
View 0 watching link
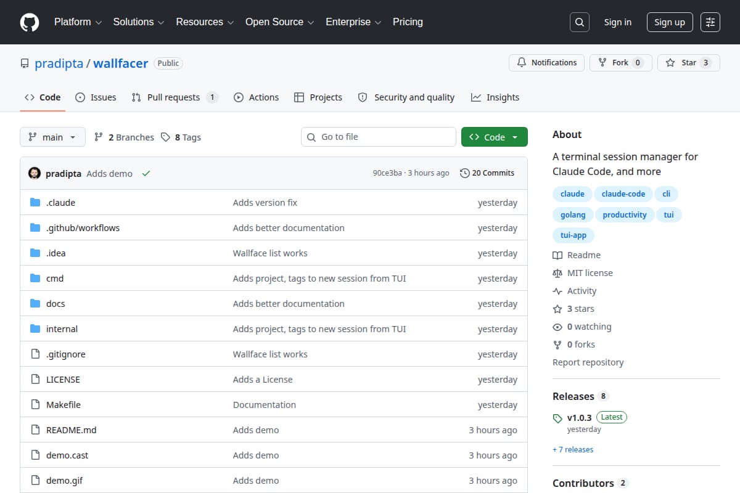coord(582,327)
